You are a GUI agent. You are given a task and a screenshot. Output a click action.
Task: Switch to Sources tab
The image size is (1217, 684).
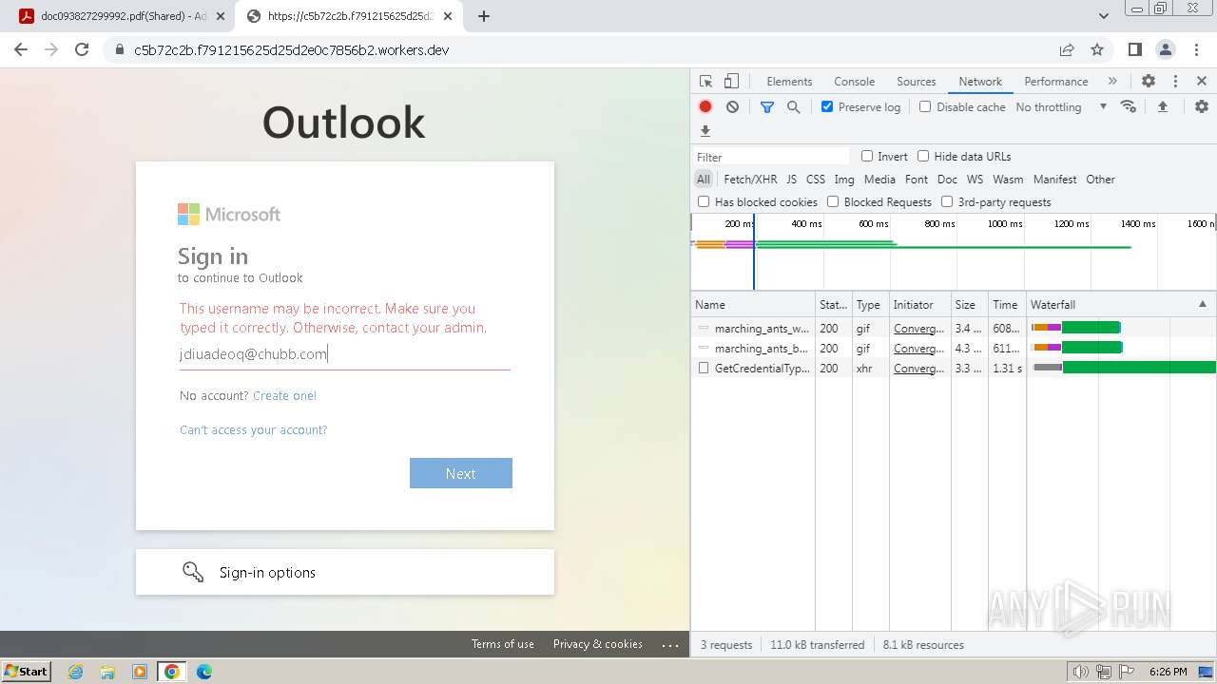coord(917,82)
